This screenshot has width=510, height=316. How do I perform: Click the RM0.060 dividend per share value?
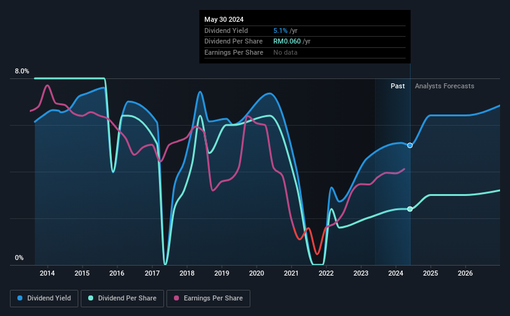287,42
